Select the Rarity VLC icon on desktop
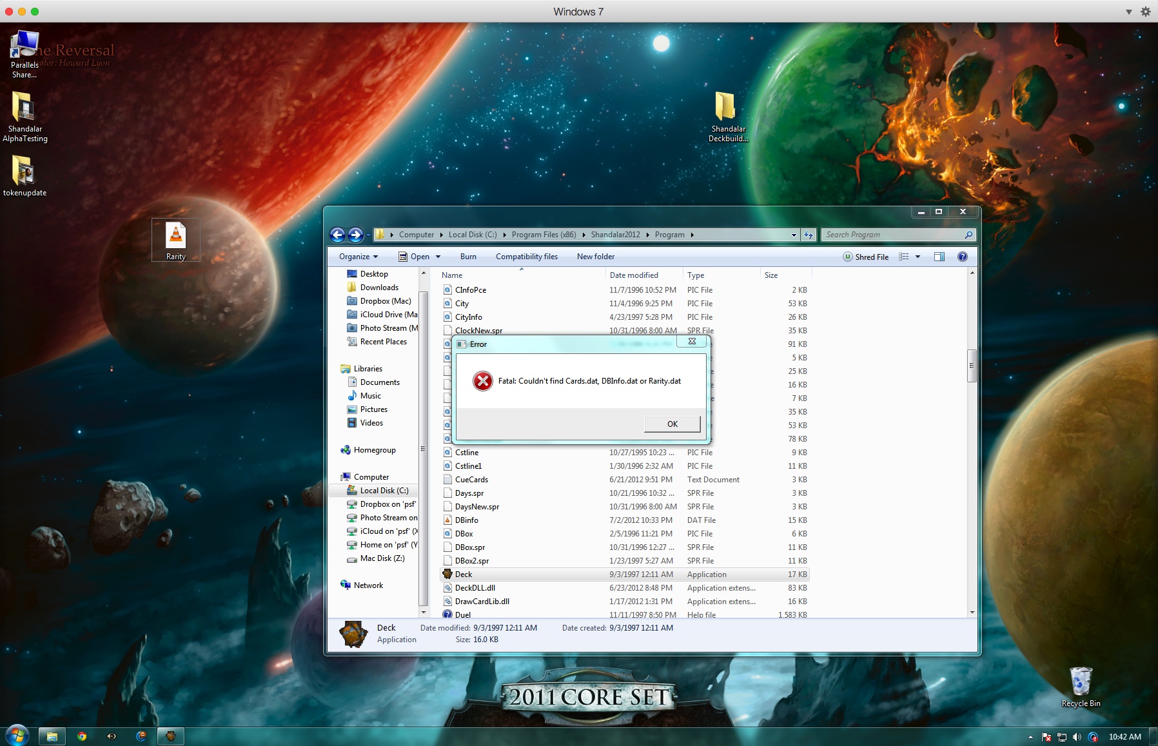 click(176, 240)
